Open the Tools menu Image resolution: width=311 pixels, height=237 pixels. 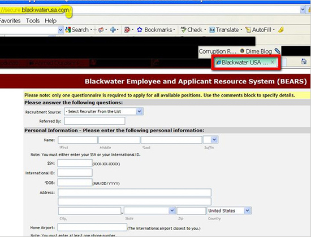point(33,21)
